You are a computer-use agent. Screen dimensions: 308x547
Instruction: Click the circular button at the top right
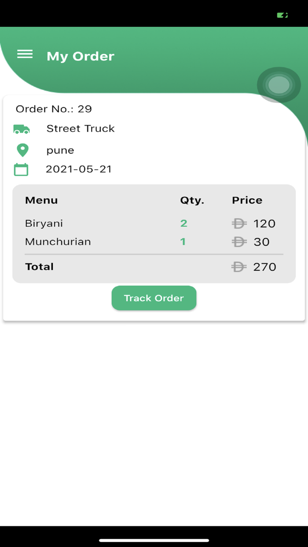tap(279, 84)
